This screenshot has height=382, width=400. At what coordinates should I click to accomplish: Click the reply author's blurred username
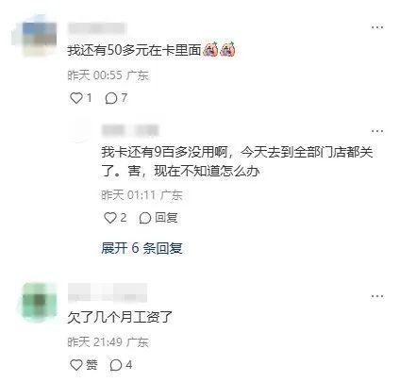tap(130, 130)
